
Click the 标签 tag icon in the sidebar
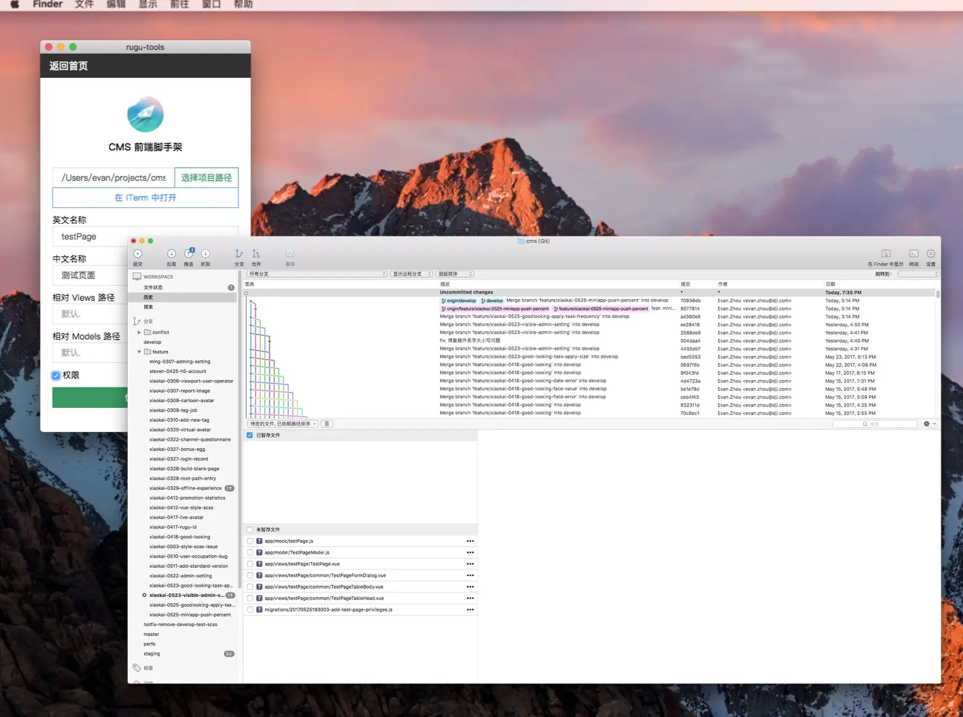137,668
